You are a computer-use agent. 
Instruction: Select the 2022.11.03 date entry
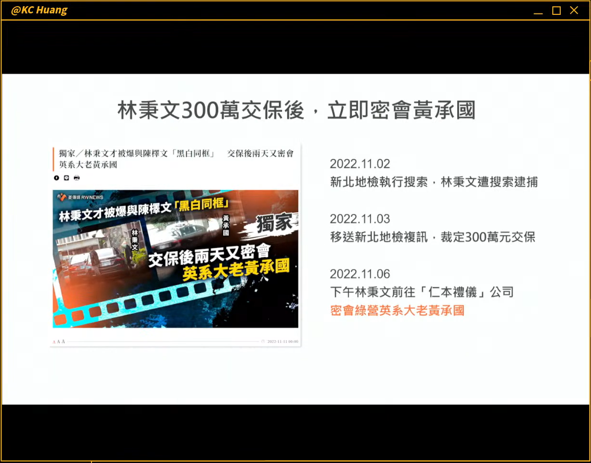click(360, 219)
